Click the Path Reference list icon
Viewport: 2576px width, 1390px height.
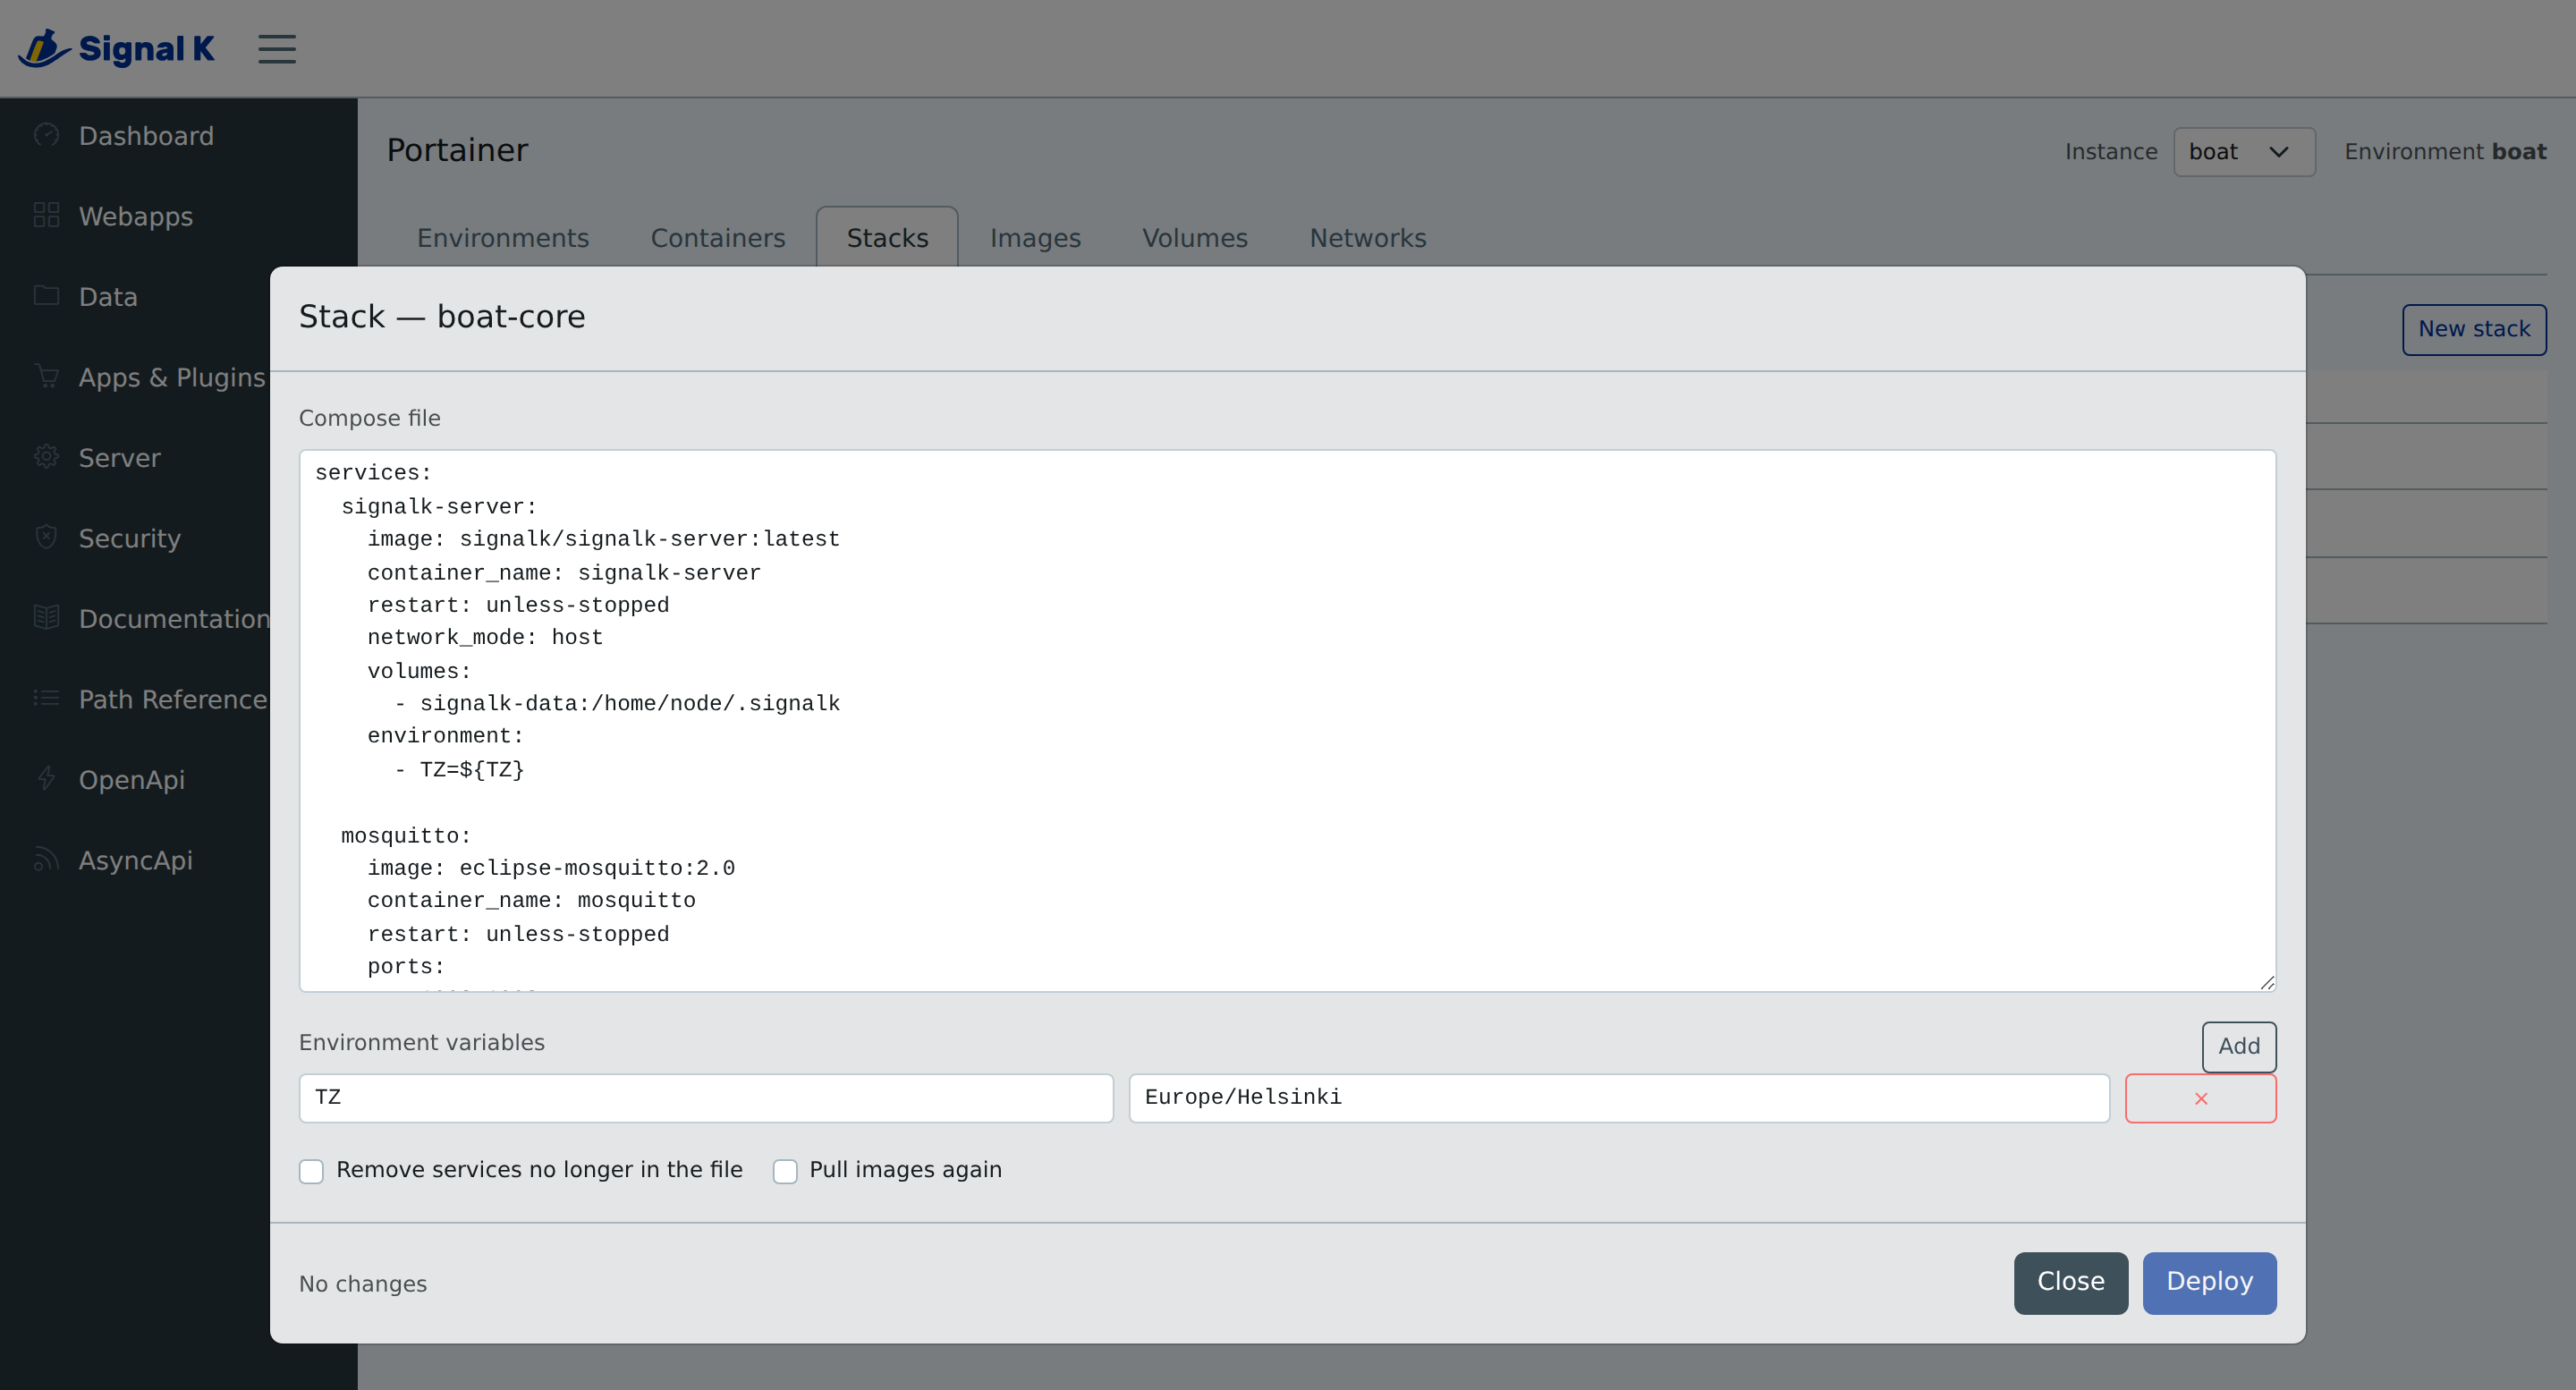(x=46, y=698)
